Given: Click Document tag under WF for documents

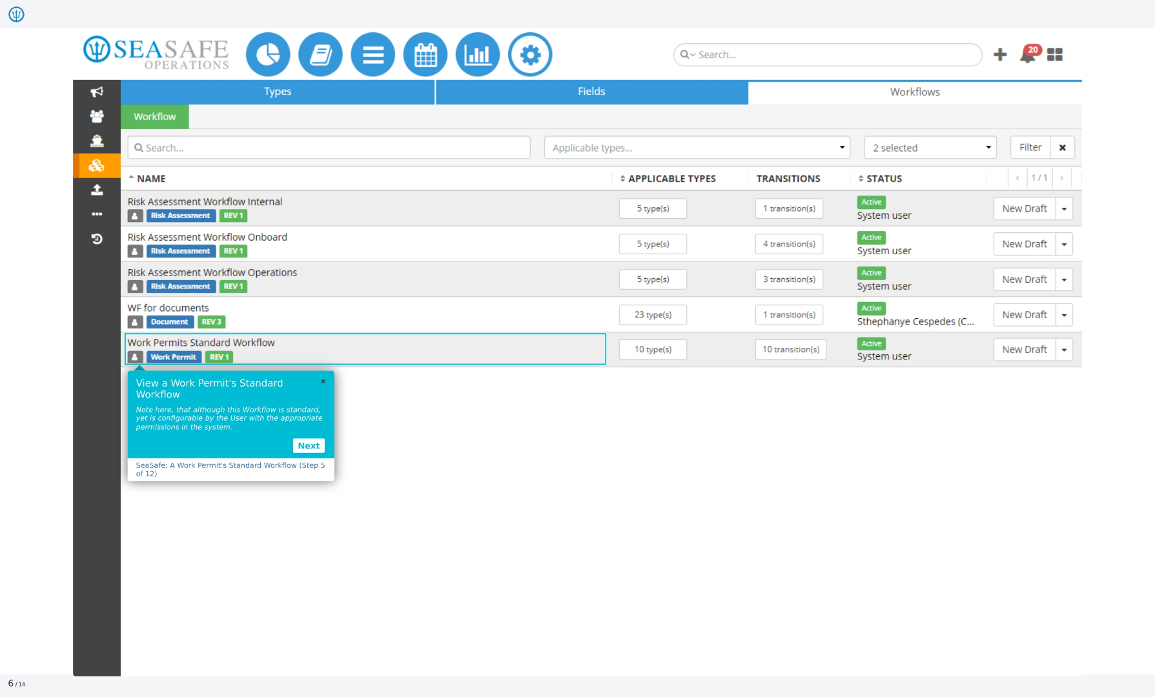Looking at the screenshot, I should click(x=170, y=322).
